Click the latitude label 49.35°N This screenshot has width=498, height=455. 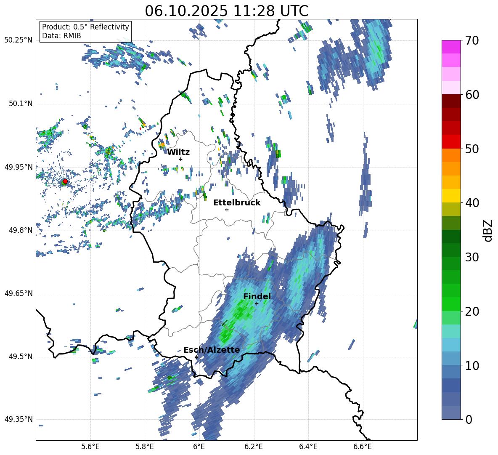coord(19,419)
